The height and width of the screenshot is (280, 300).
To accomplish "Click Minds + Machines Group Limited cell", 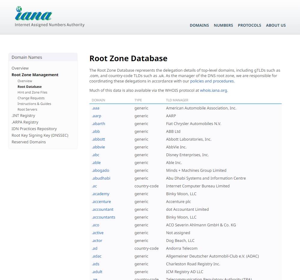I will pyautogui.click(x=196, y=171).
